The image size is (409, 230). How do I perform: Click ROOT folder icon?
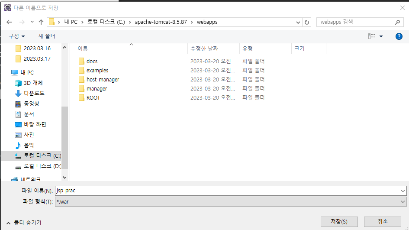81,97
